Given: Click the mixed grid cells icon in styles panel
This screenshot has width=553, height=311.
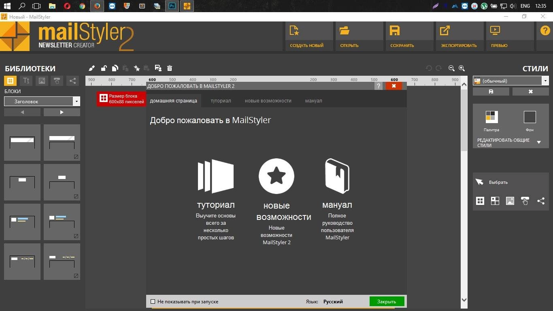Looking at the screenshot, I should tap(495, 201).
